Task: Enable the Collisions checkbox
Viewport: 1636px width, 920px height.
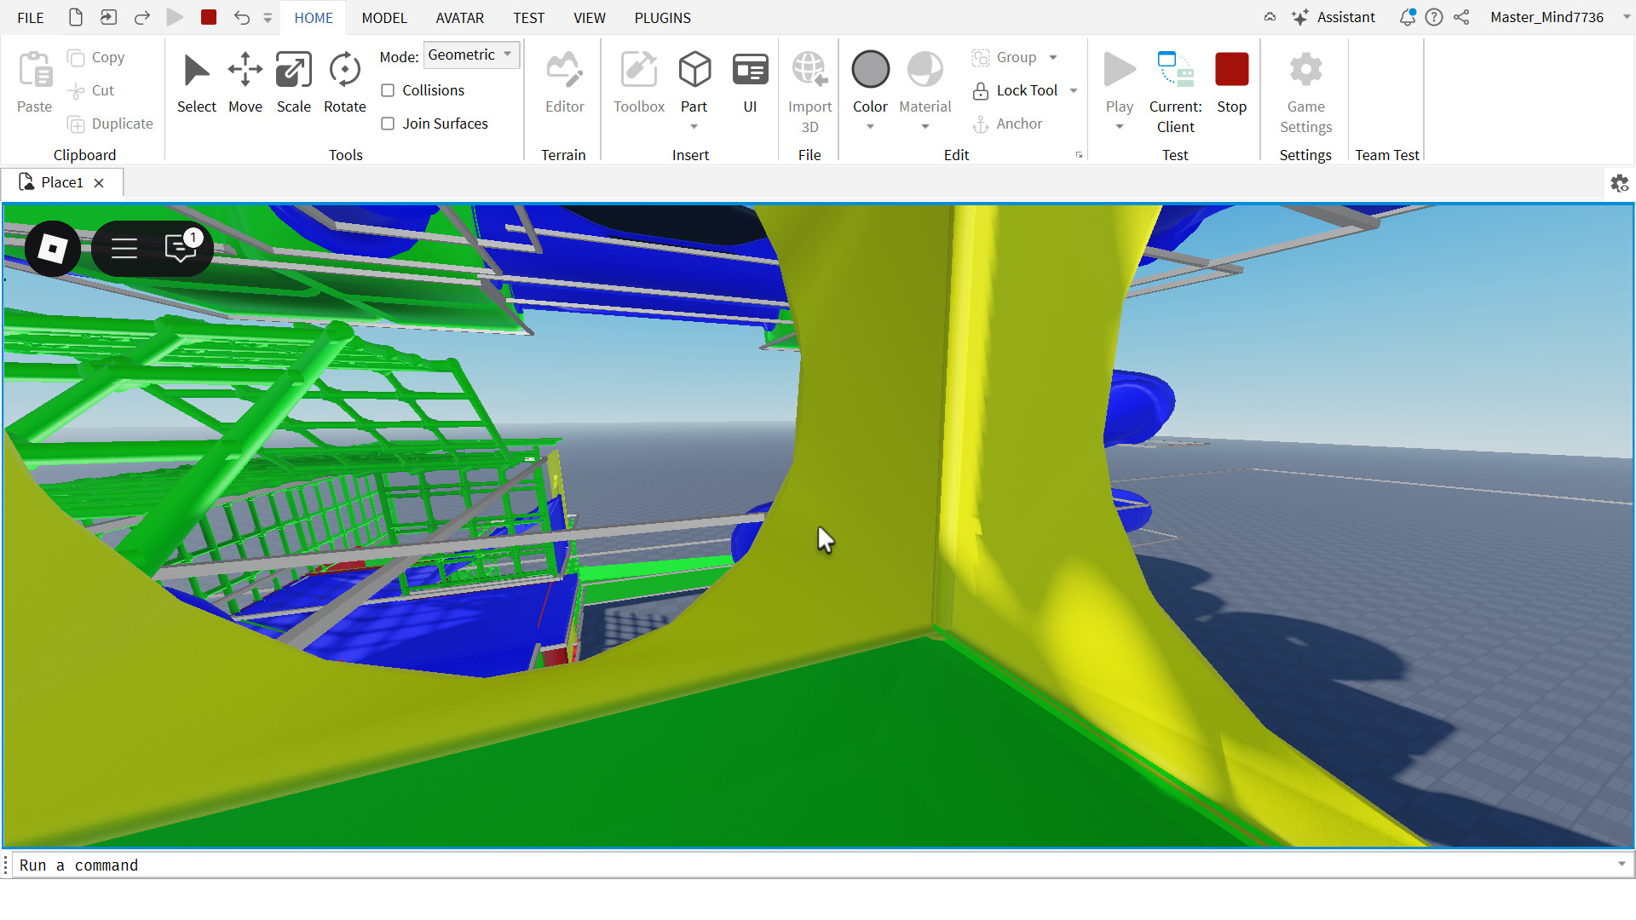Action: pos(388,90)
